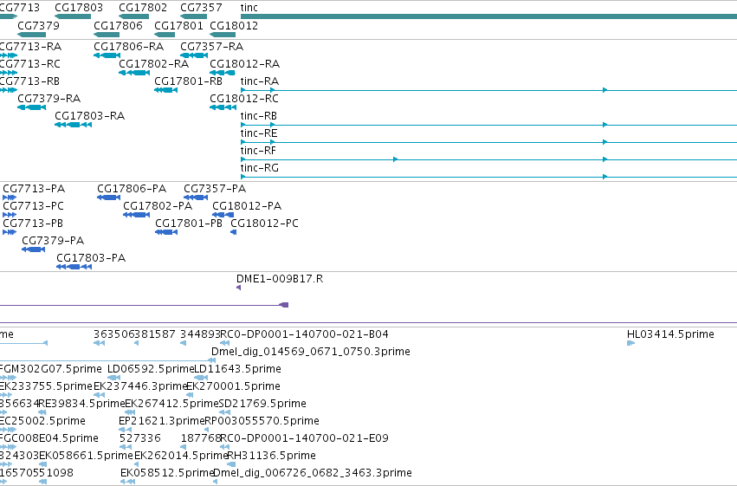The height and width of the screenshot is (486, 737).
Task: Select EST HL03414.5prime
Action: click(x=670, y=334)
